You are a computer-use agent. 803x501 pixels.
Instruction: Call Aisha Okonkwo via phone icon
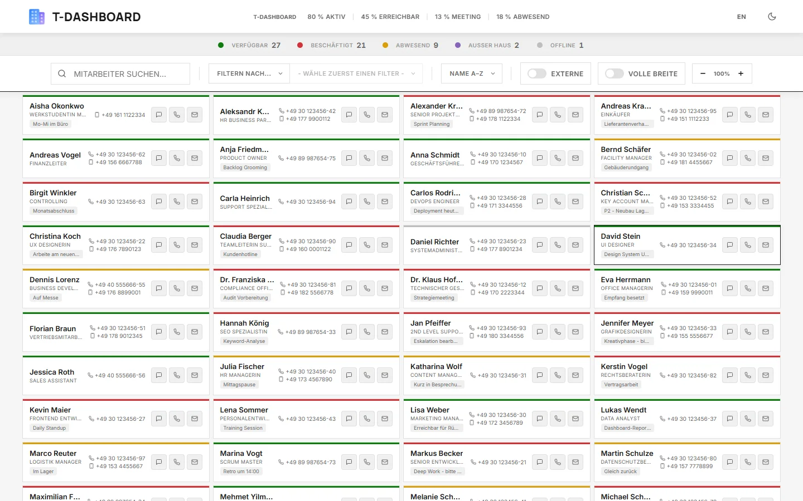coord(177,115)
